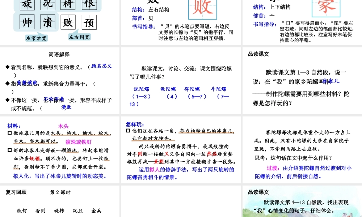Select the 赛陀螺 transition paragraph slide
The image size is (362, 217).
point(302,150)
